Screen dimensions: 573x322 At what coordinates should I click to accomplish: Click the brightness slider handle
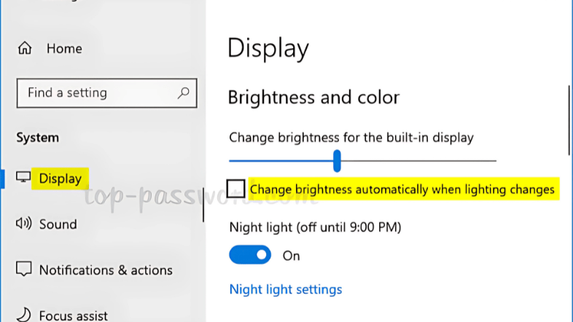(x=337, y=160)
